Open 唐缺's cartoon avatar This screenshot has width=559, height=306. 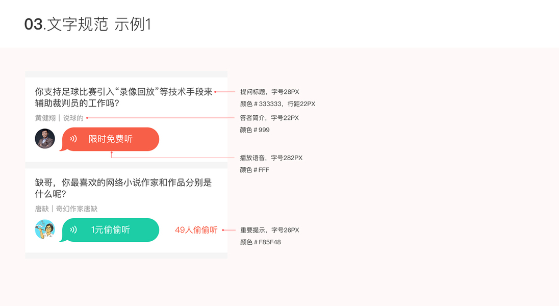tap(45, 230)
